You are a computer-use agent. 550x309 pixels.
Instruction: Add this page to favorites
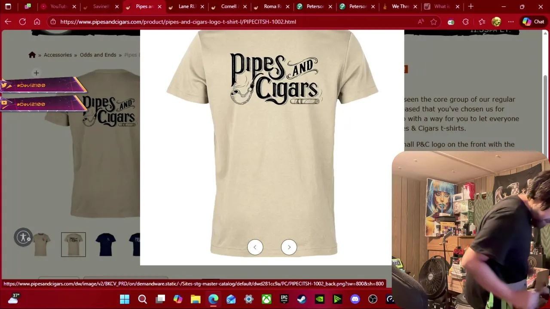click(x=434, y=21)
